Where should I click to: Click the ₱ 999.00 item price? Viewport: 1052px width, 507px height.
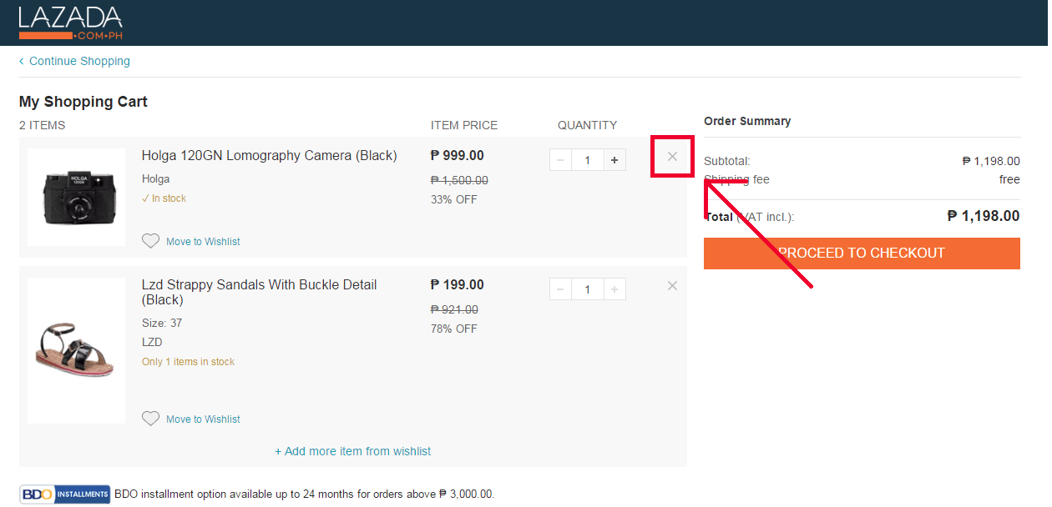point(458,156)
